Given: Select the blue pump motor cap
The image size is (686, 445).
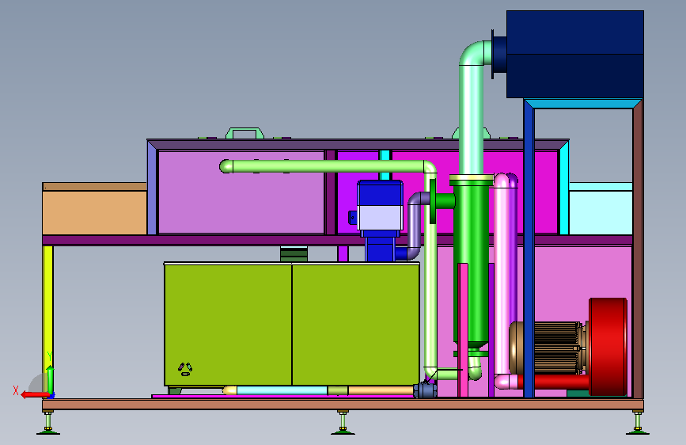Looking at the screenshot, I should click(x=380, y=193).
